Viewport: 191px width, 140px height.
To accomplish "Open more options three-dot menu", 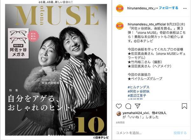I will point(185,8).
